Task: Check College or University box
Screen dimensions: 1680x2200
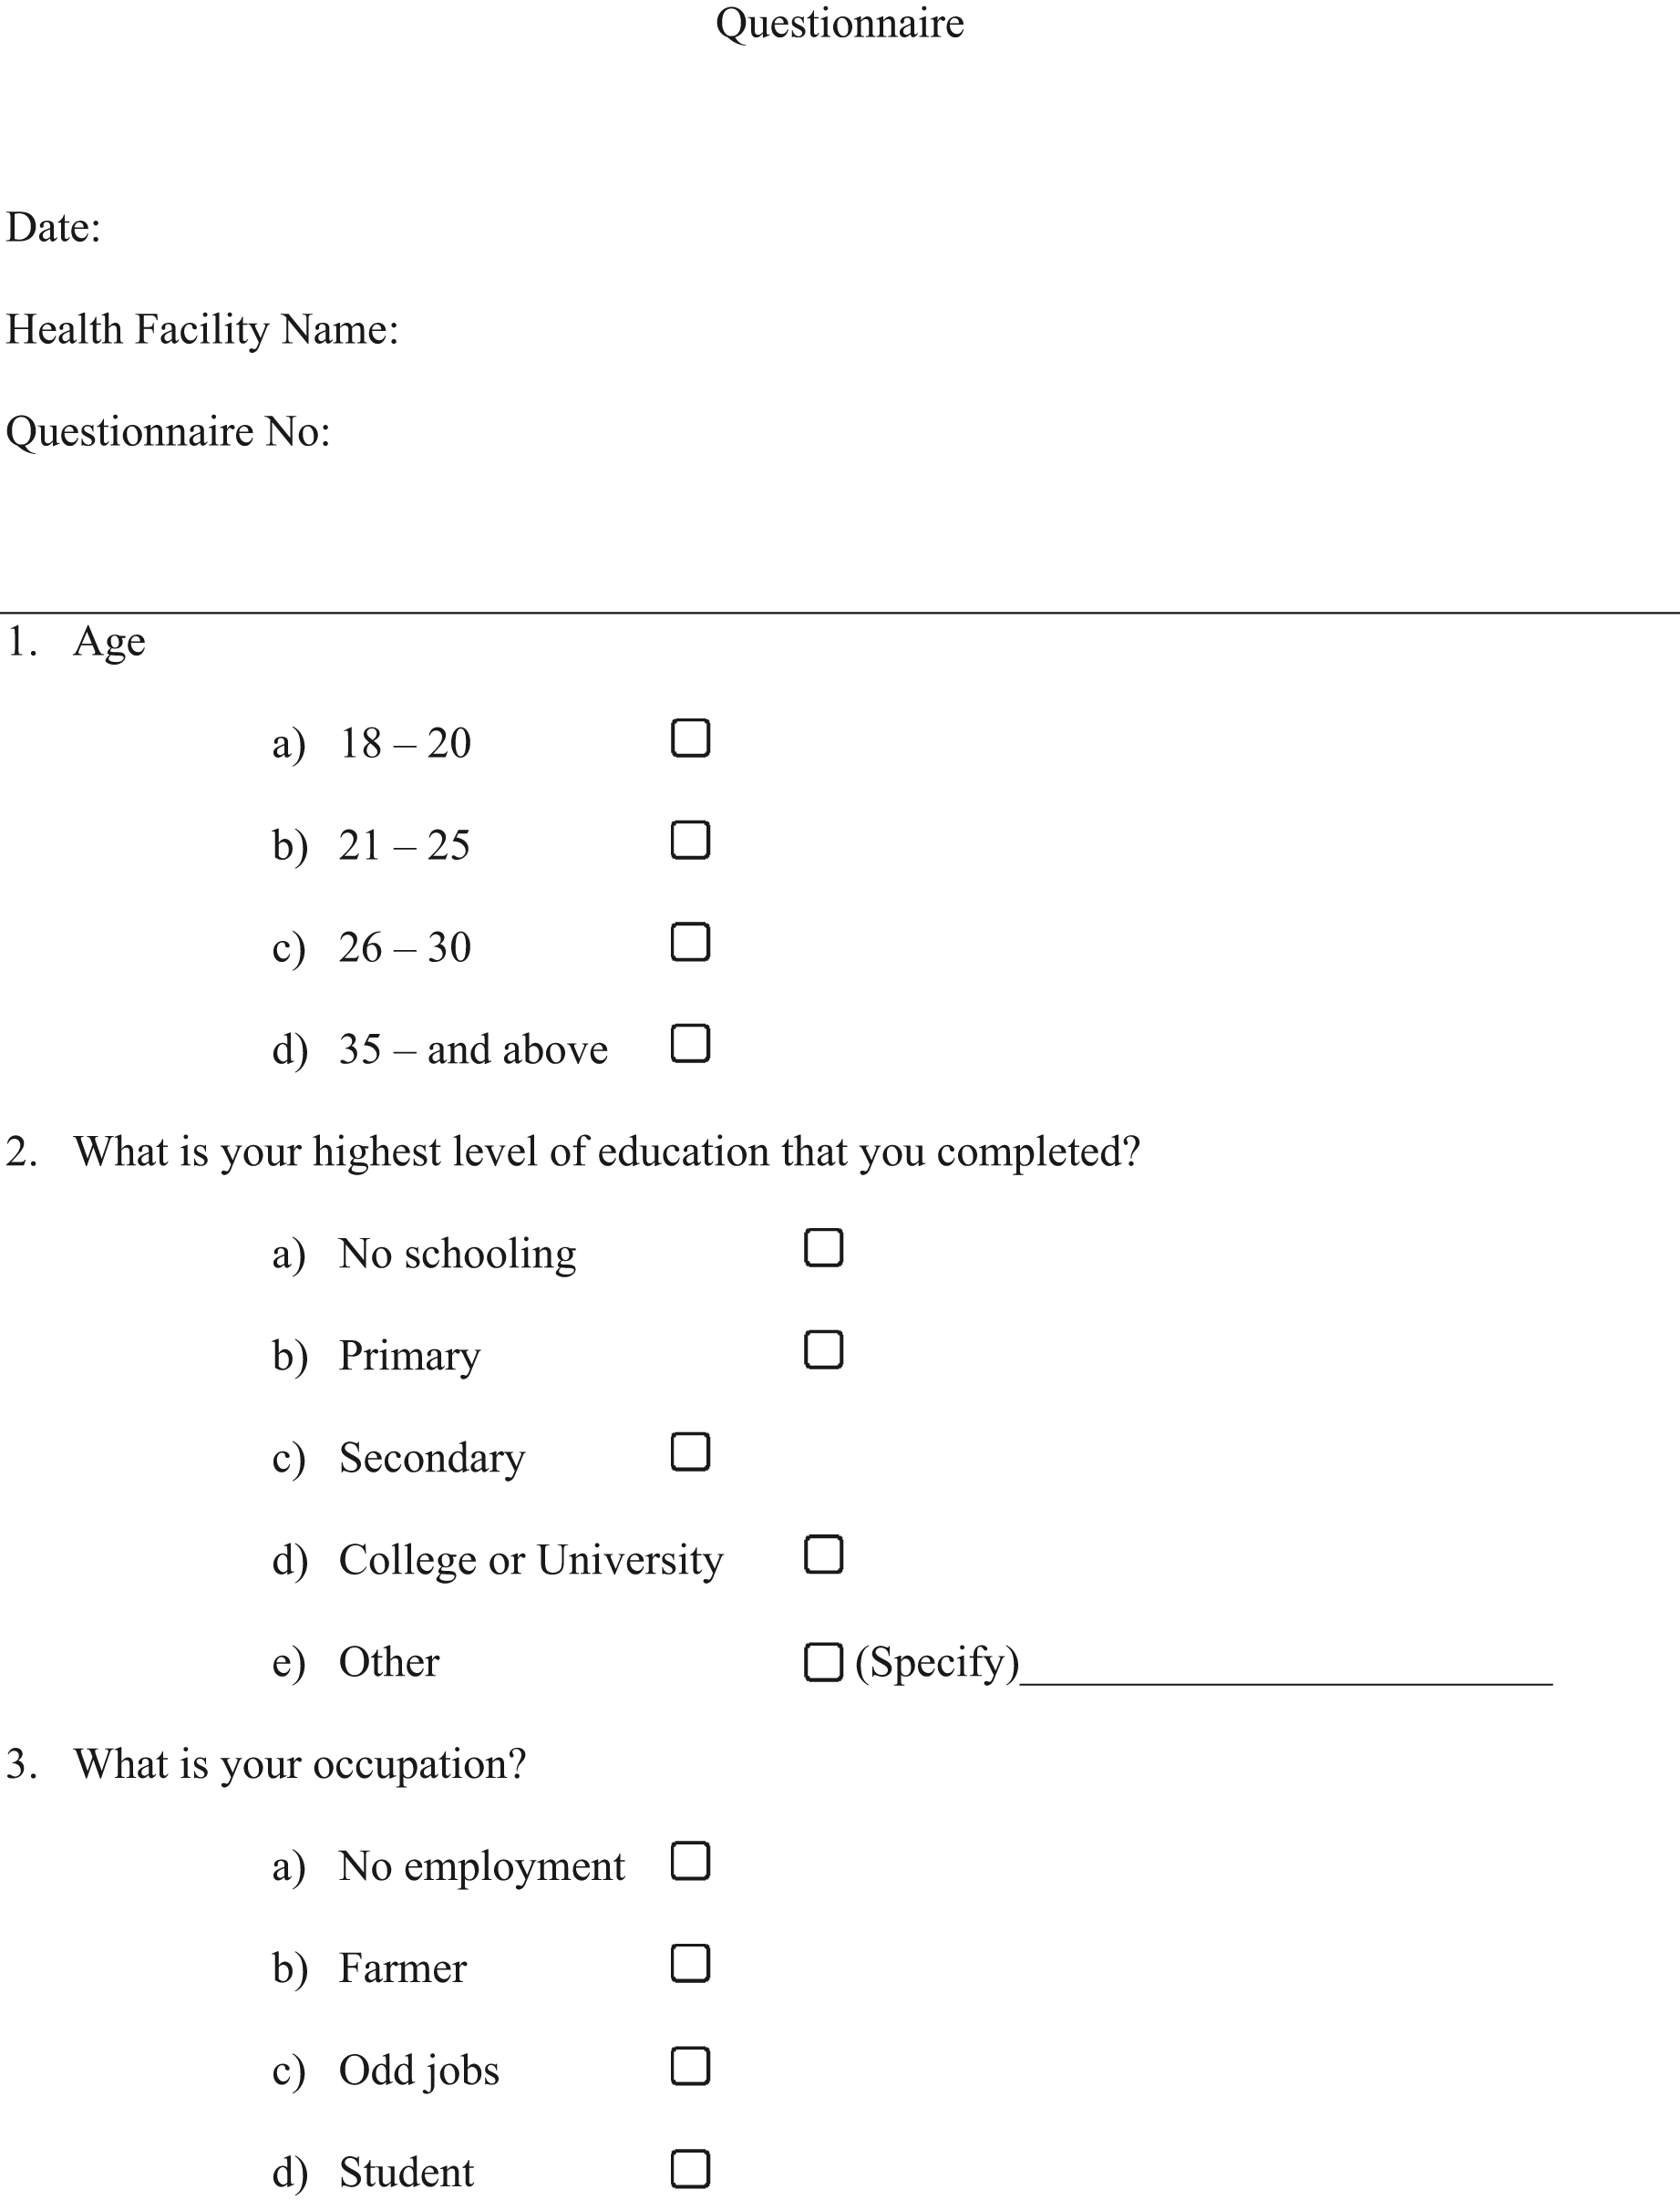Action: (x=823, y=1555)
